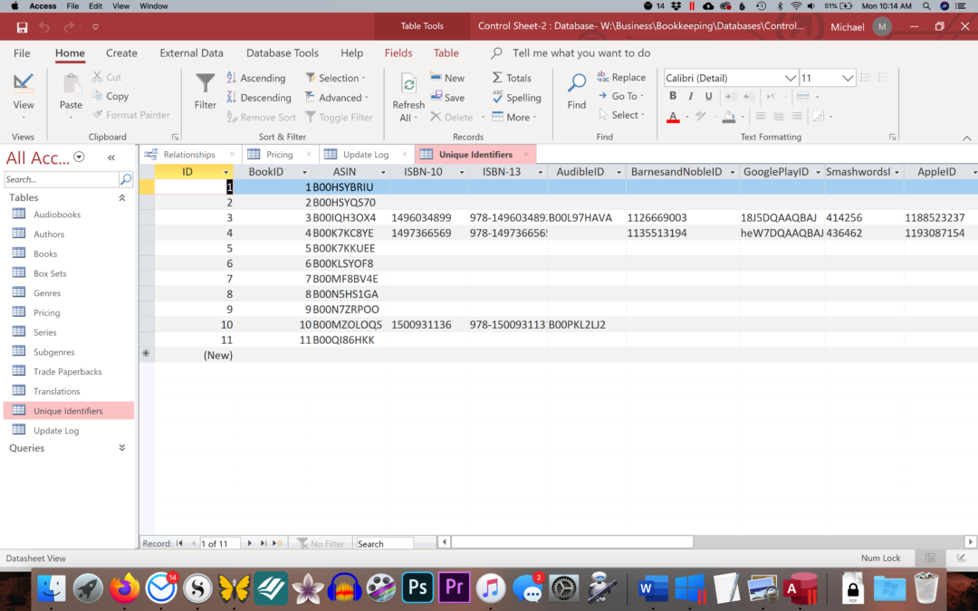Open the Go To dropdown
Image resolution: width=978 pixels, height=611 pixels.
[621, 96]
